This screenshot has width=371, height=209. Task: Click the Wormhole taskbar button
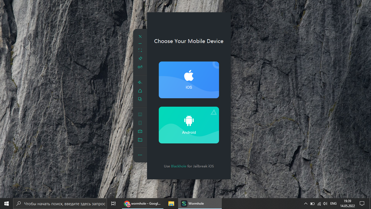tap(200, 203)
